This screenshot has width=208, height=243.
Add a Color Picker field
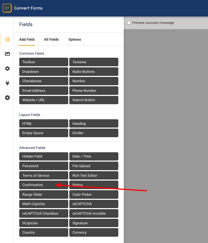click(94, 195)
